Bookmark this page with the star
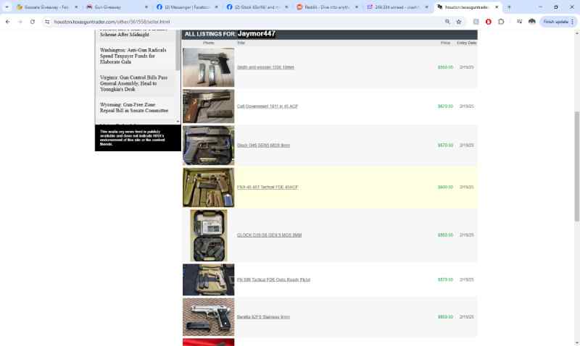580x346 pixels. point(459,22)
